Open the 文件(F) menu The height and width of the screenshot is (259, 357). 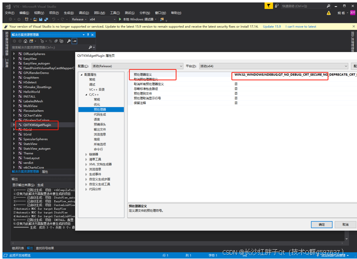tap(9, 13)
